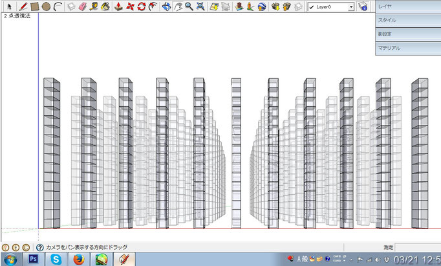
Task: Click the Add New Building icon
Action: tap(239, 6)
